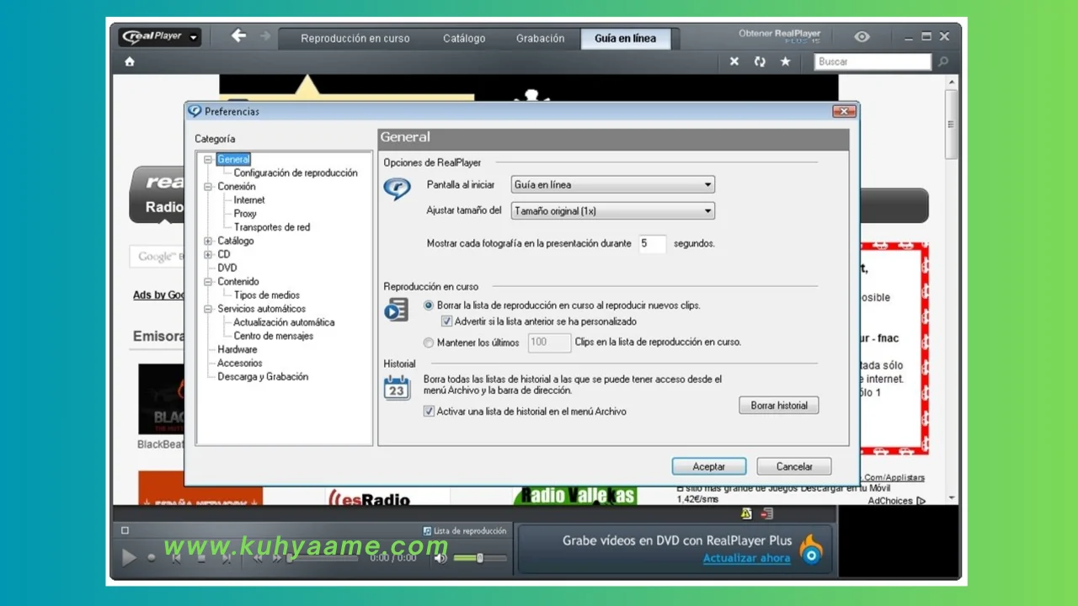Click Obtener RealPlayer Plus link
Screen dimensions: 1078x606
click(779, 36)
